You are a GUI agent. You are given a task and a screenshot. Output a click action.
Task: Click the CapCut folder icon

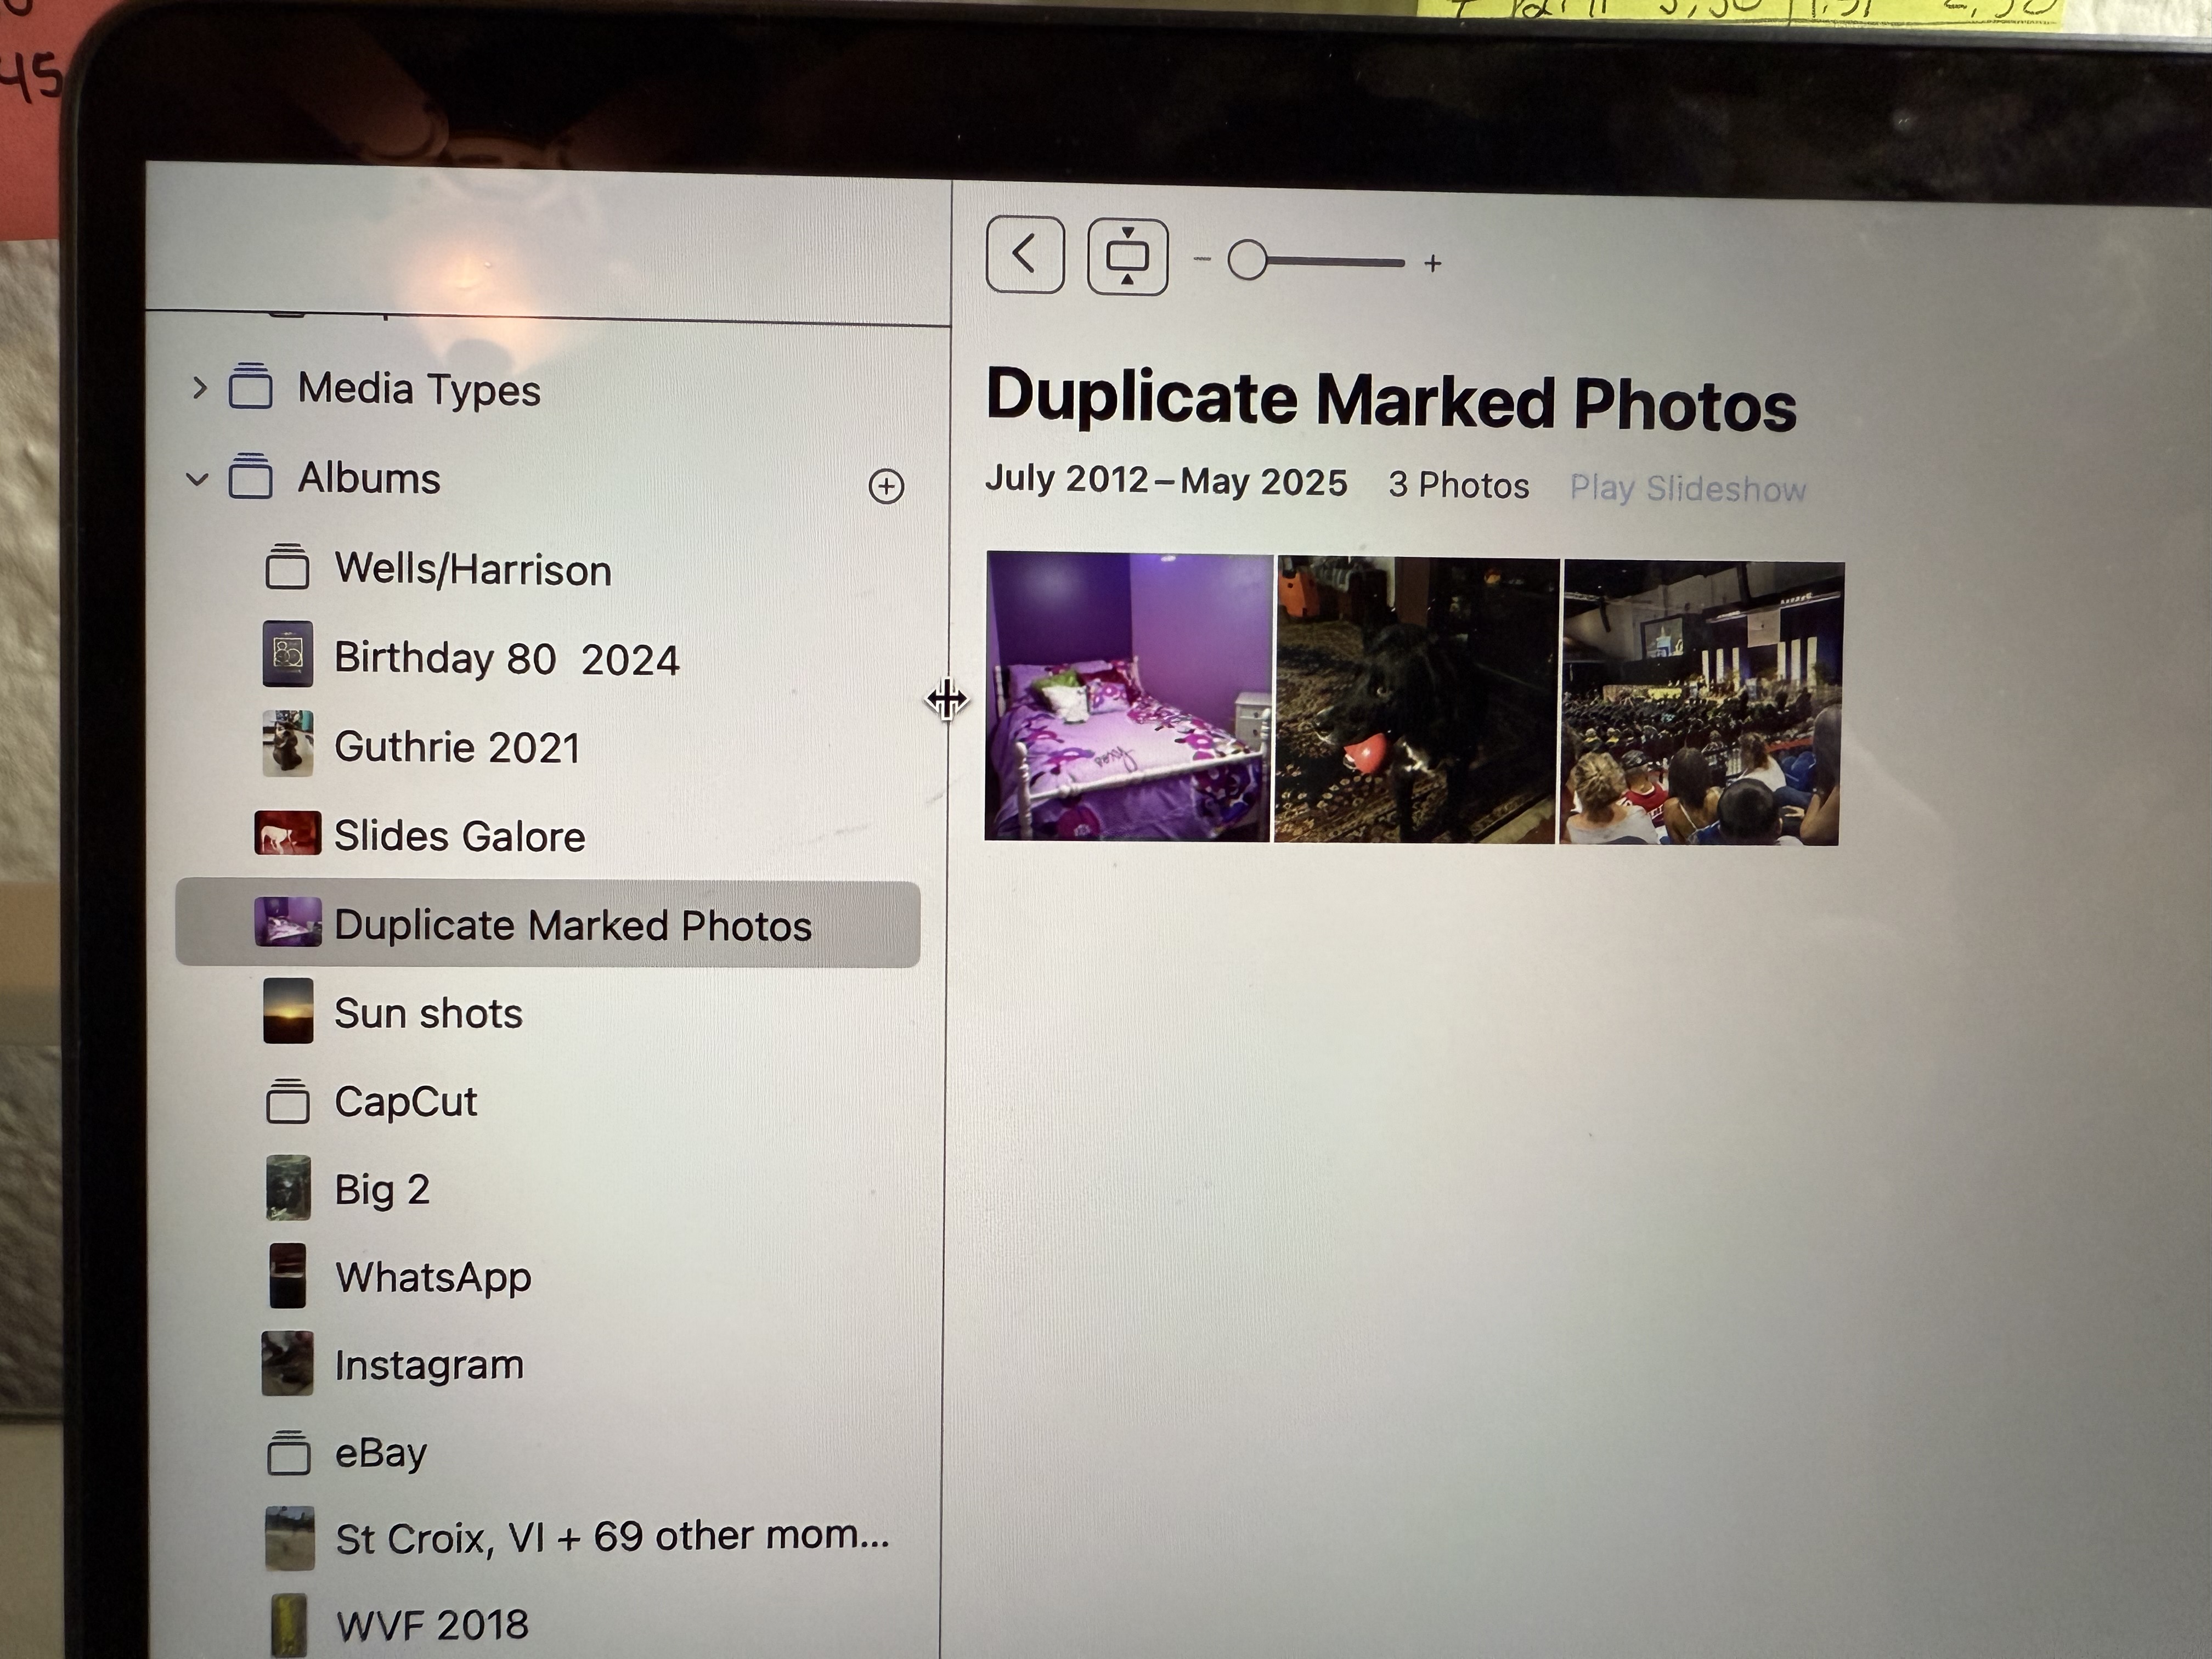click(x=287, y=1101)
